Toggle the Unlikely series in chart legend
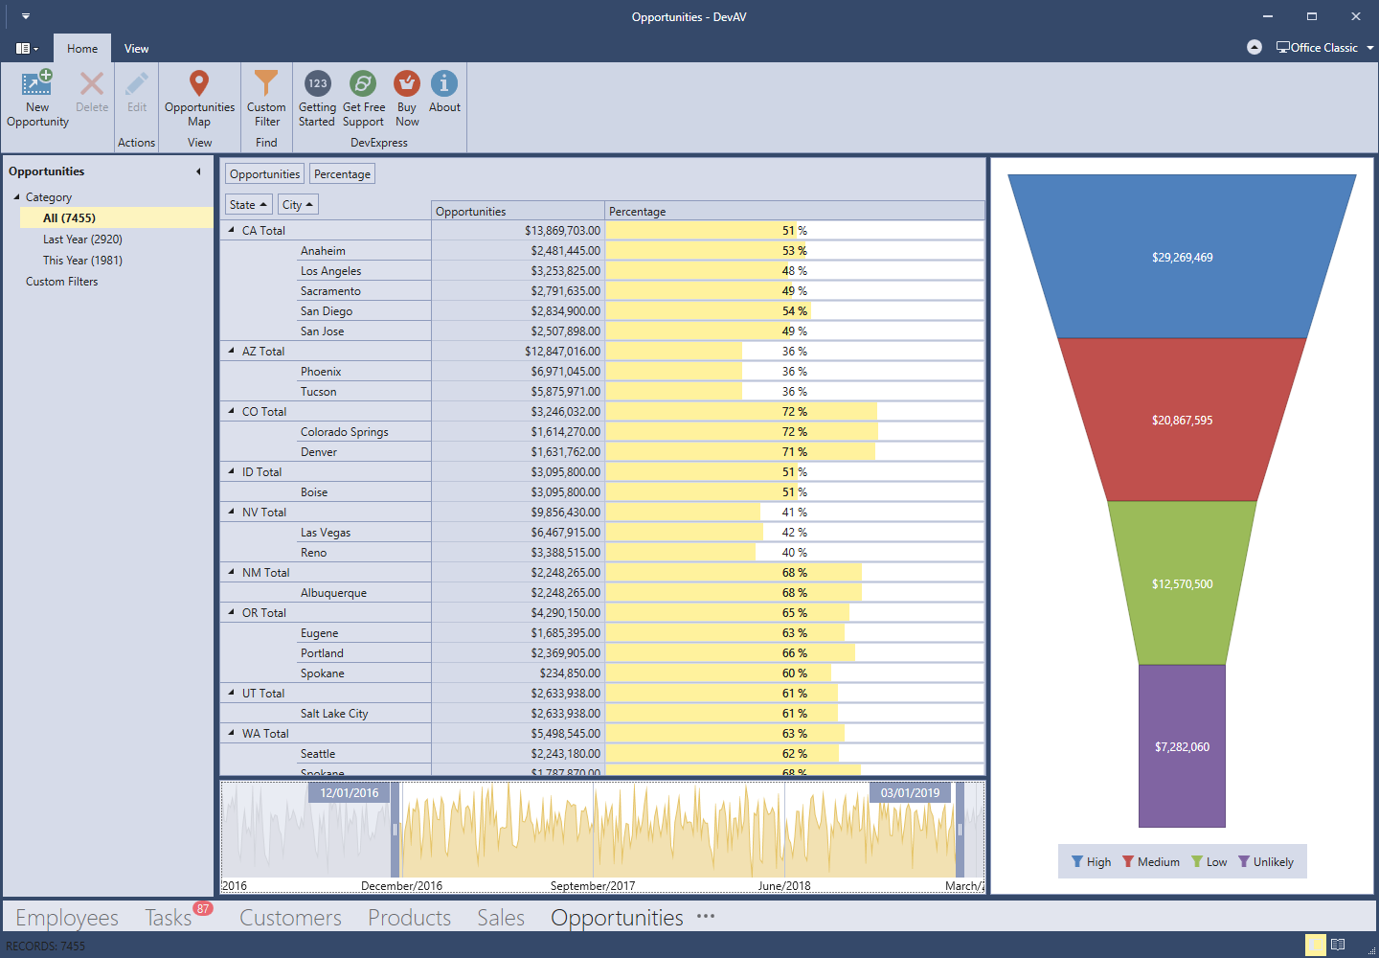 tap(1265, 862)
